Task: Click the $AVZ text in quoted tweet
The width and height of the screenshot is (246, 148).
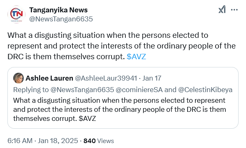Action: tap(87, 118)
